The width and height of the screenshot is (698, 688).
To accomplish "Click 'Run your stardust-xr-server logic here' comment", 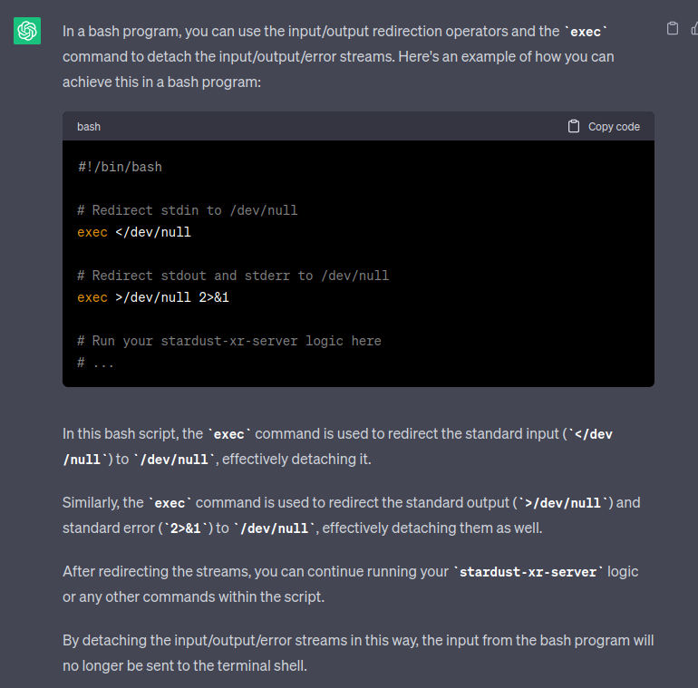I will [x=229, y=341].
